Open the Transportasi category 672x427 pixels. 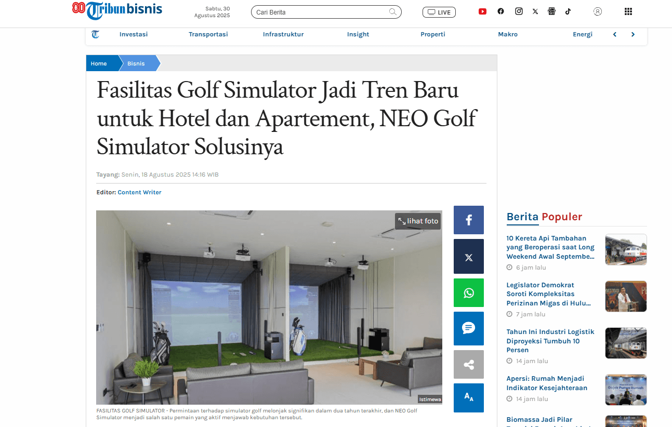(x=208, y=34)
